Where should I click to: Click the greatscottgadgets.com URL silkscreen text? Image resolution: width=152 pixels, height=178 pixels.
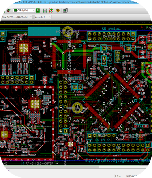(118, 160)
